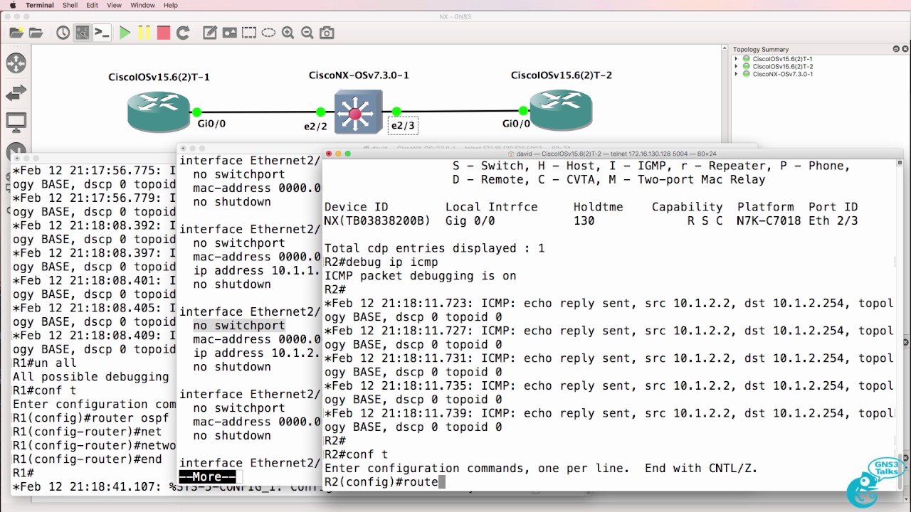The width and height of the screenshot is (911, 512).
Task: Expand CiscoIOSv15.6(2)T-1 in Topology Summary
Action: 737,59
